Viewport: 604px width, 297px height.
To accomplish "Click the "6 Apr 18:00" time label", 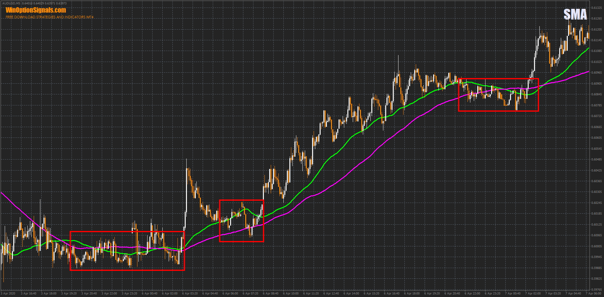I will tap(412, 294).
